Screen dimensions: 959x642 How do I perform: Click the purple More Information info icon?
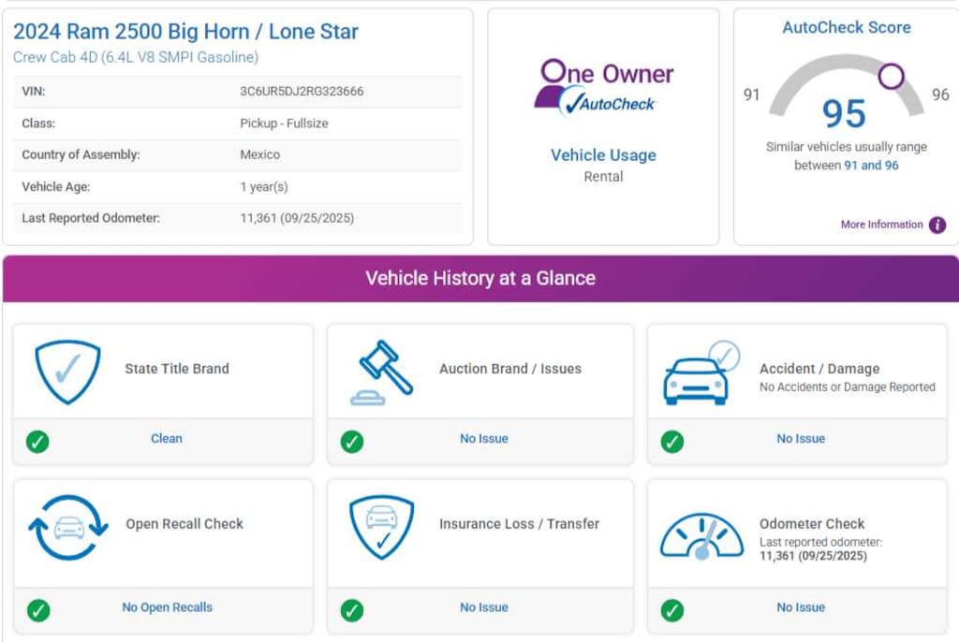click(x=937, y=225)
